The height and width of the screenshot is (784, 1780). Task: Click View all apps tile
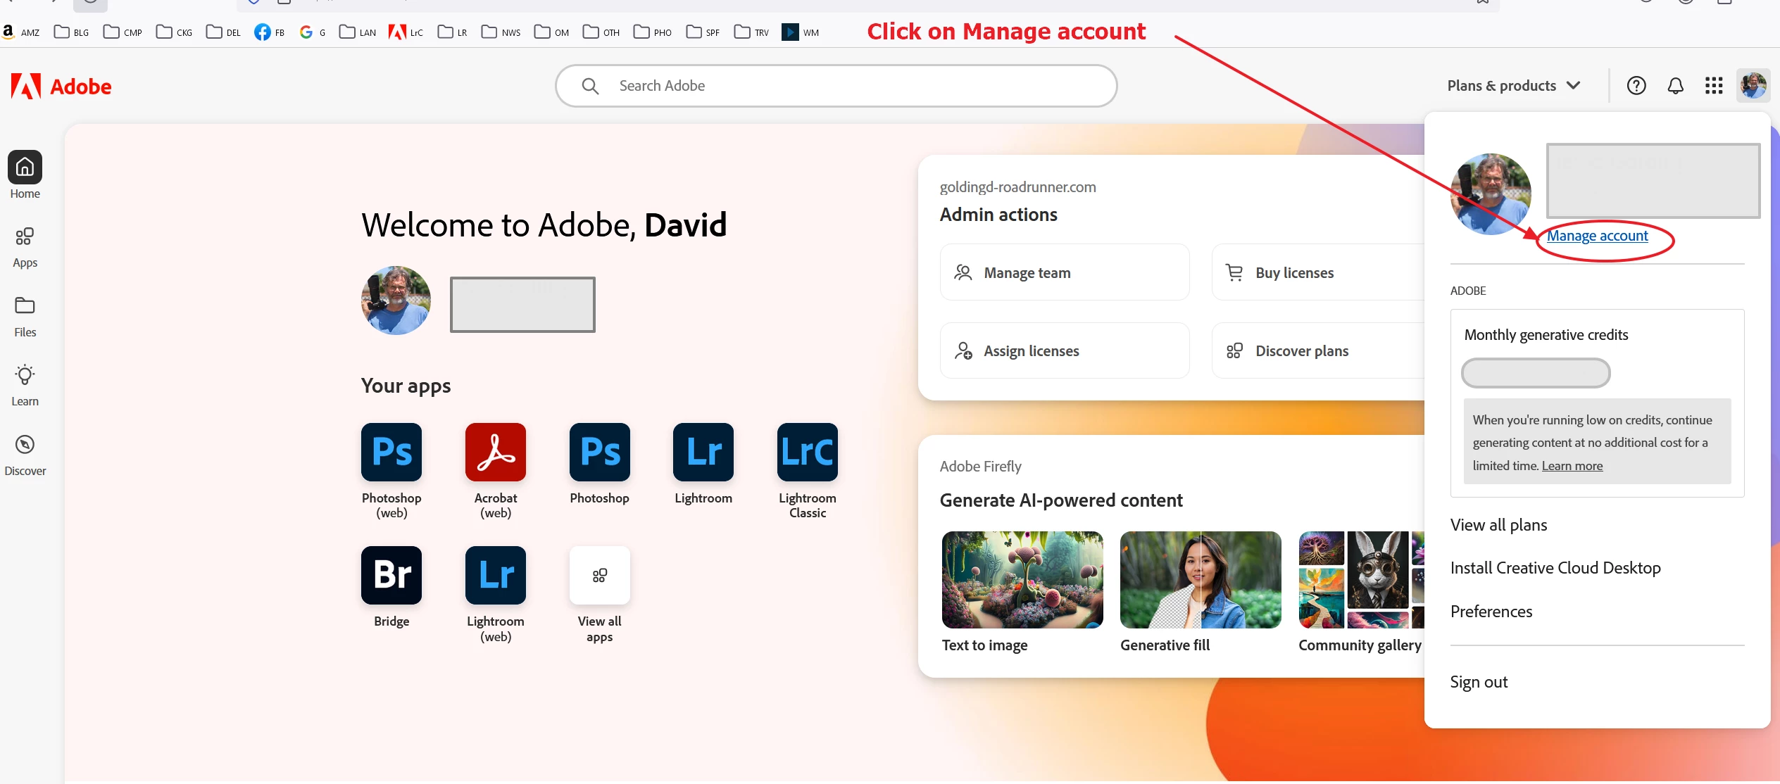coord(599,575)
